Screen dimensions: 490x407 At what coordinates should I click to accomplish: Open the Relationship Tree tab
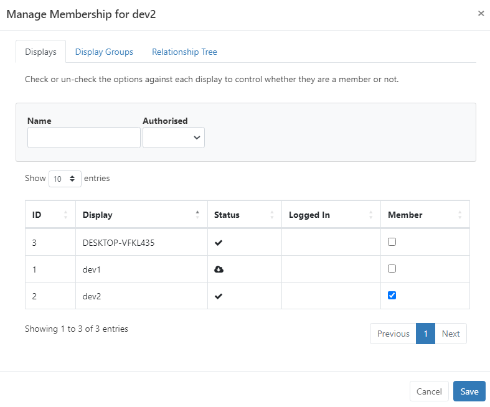[184, 52]
